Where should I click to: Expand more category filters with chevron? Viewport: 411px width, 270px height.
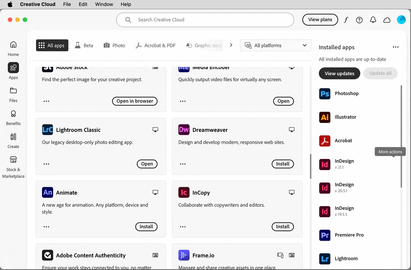click(x=231, y=45)
